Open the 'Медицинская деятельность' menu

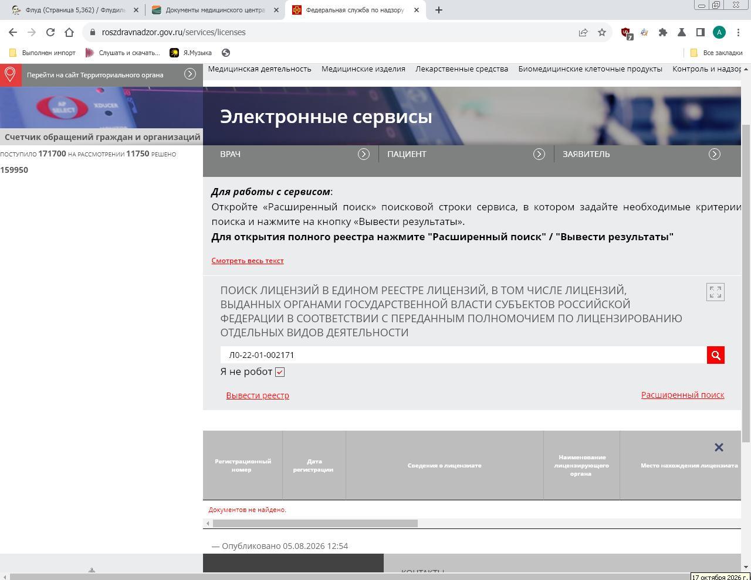point(259,69)
